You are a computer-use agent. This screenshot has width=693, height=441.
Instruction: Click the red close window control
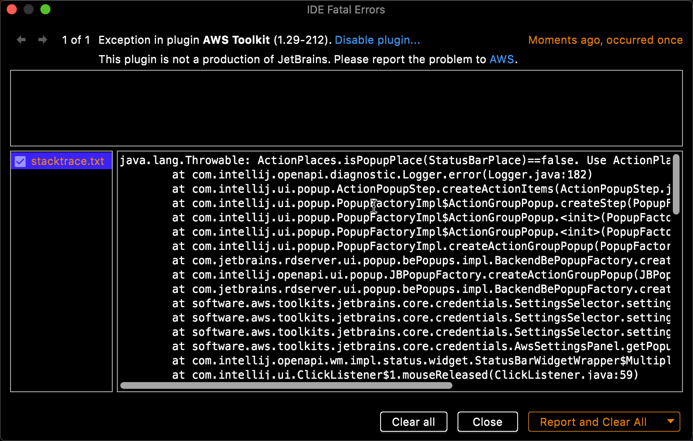tap(12, 9)
